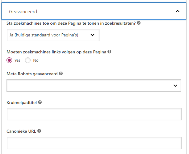Click the help icon next to Canonieke URL

[x=39, y=131]
